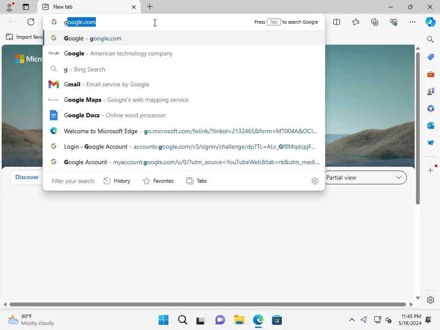Select Gmail Email service suggestion

click(x=184, y=84)
